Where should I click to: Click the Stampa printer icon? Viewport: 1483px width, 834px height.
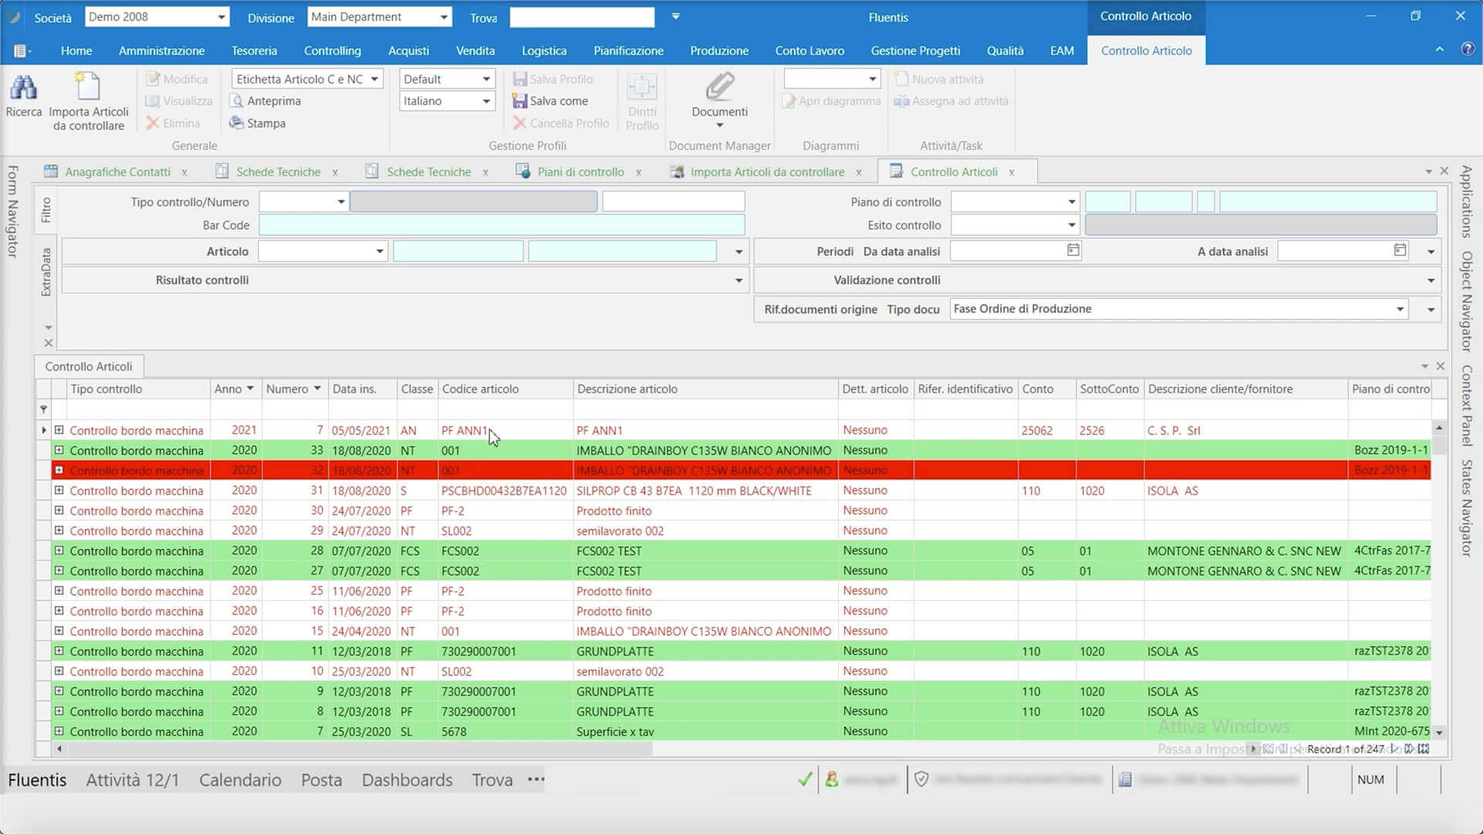237,123
